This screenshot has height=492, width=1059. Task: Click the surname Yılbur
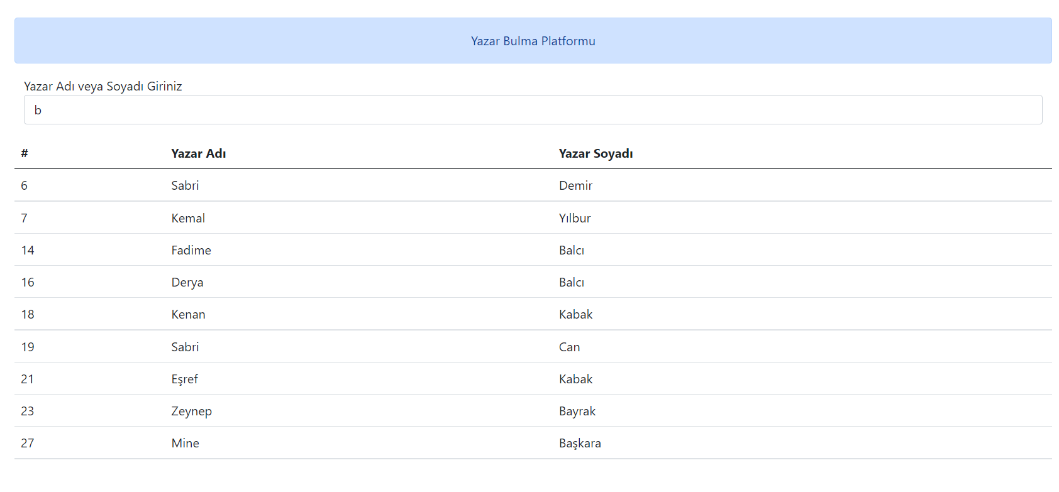(575, 218)
